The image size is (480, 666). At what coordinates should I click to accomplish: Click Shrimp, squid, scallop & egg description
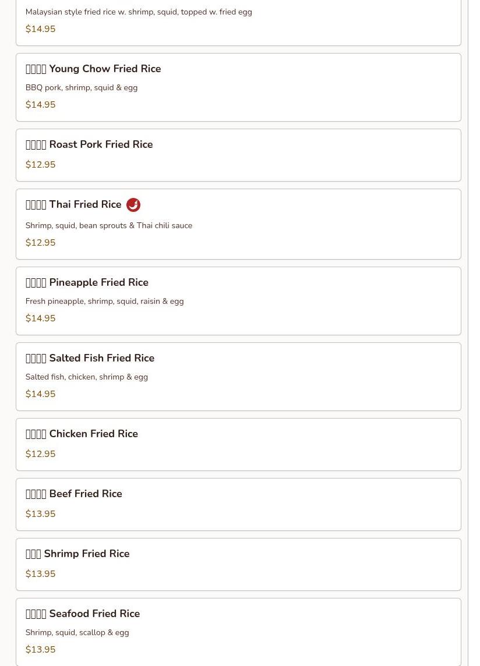pyautogui.click(x=77, y=632)
